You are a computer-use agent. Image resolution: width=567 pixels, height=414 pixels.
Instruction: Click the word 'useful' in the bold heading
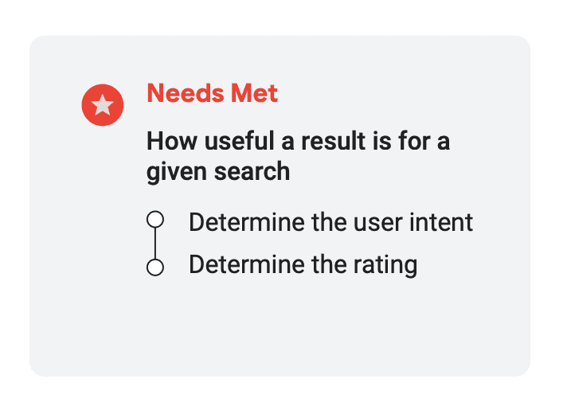tap(240, 141)
